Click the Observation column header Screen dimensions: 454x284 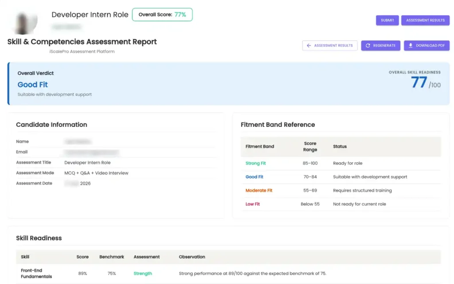pyautogui.click(x=192, y=257)
